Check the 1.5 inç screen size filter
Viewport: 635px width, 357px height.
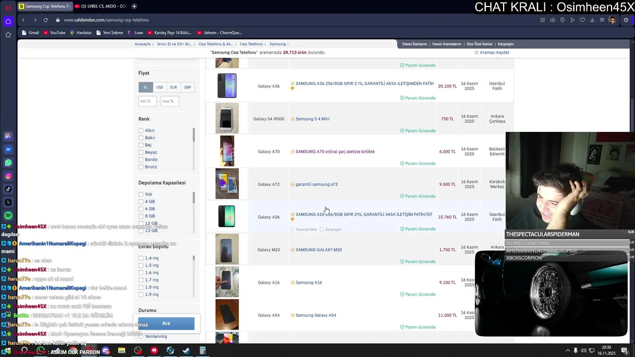pyautogui.click(x=141, y=265)
